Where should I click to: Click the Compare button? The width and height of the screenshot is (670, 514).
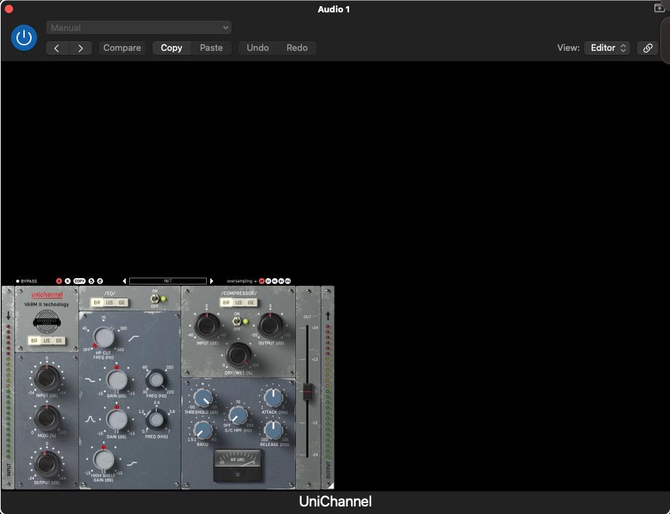pyautogui.click(x=122, y=48)
